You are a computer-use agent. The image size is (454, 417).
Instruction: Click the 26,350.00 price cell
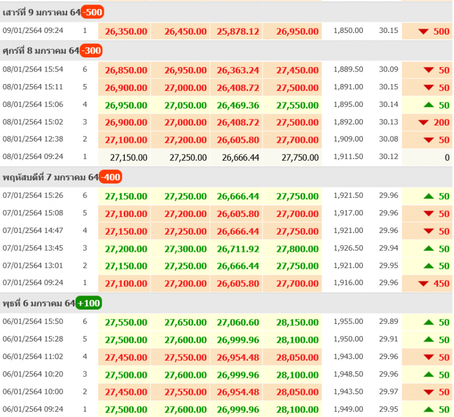pos(126,31)
